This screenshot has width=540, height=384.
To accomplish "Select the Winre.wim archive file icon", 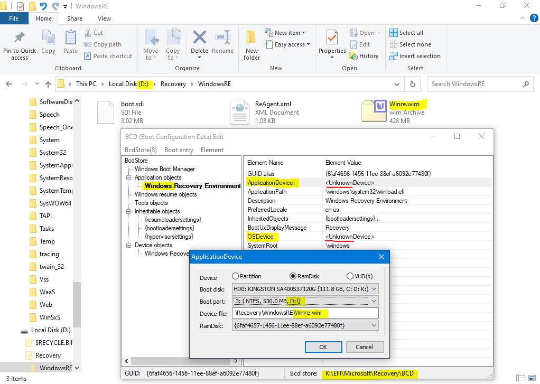I will [375, 112].
